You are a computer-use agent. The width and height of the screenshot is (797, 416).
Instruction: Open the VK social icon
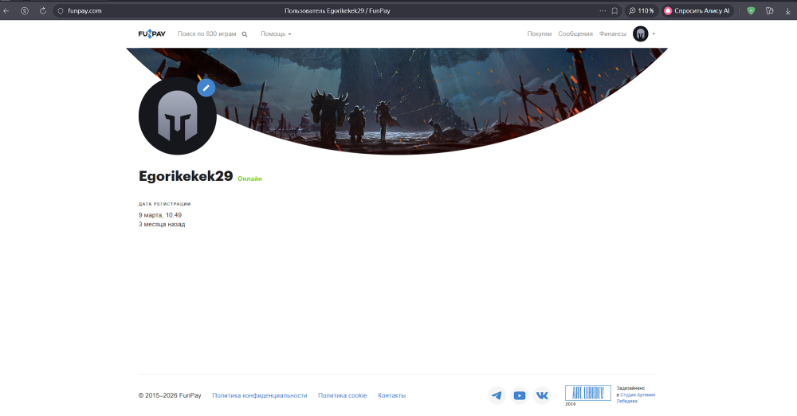tap(542, 395)
